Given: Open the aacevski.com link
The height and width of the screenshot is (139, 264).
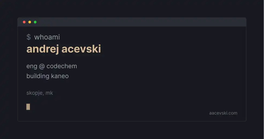Looking at the screenshot, I should 223,113.
